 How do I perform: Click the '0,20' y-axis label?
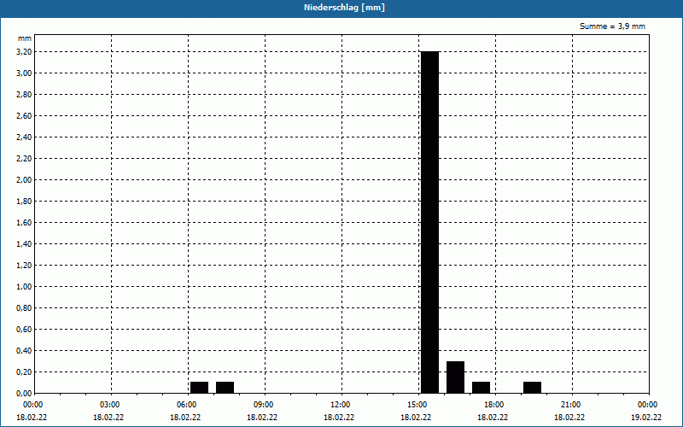click(x=24, y=372)
